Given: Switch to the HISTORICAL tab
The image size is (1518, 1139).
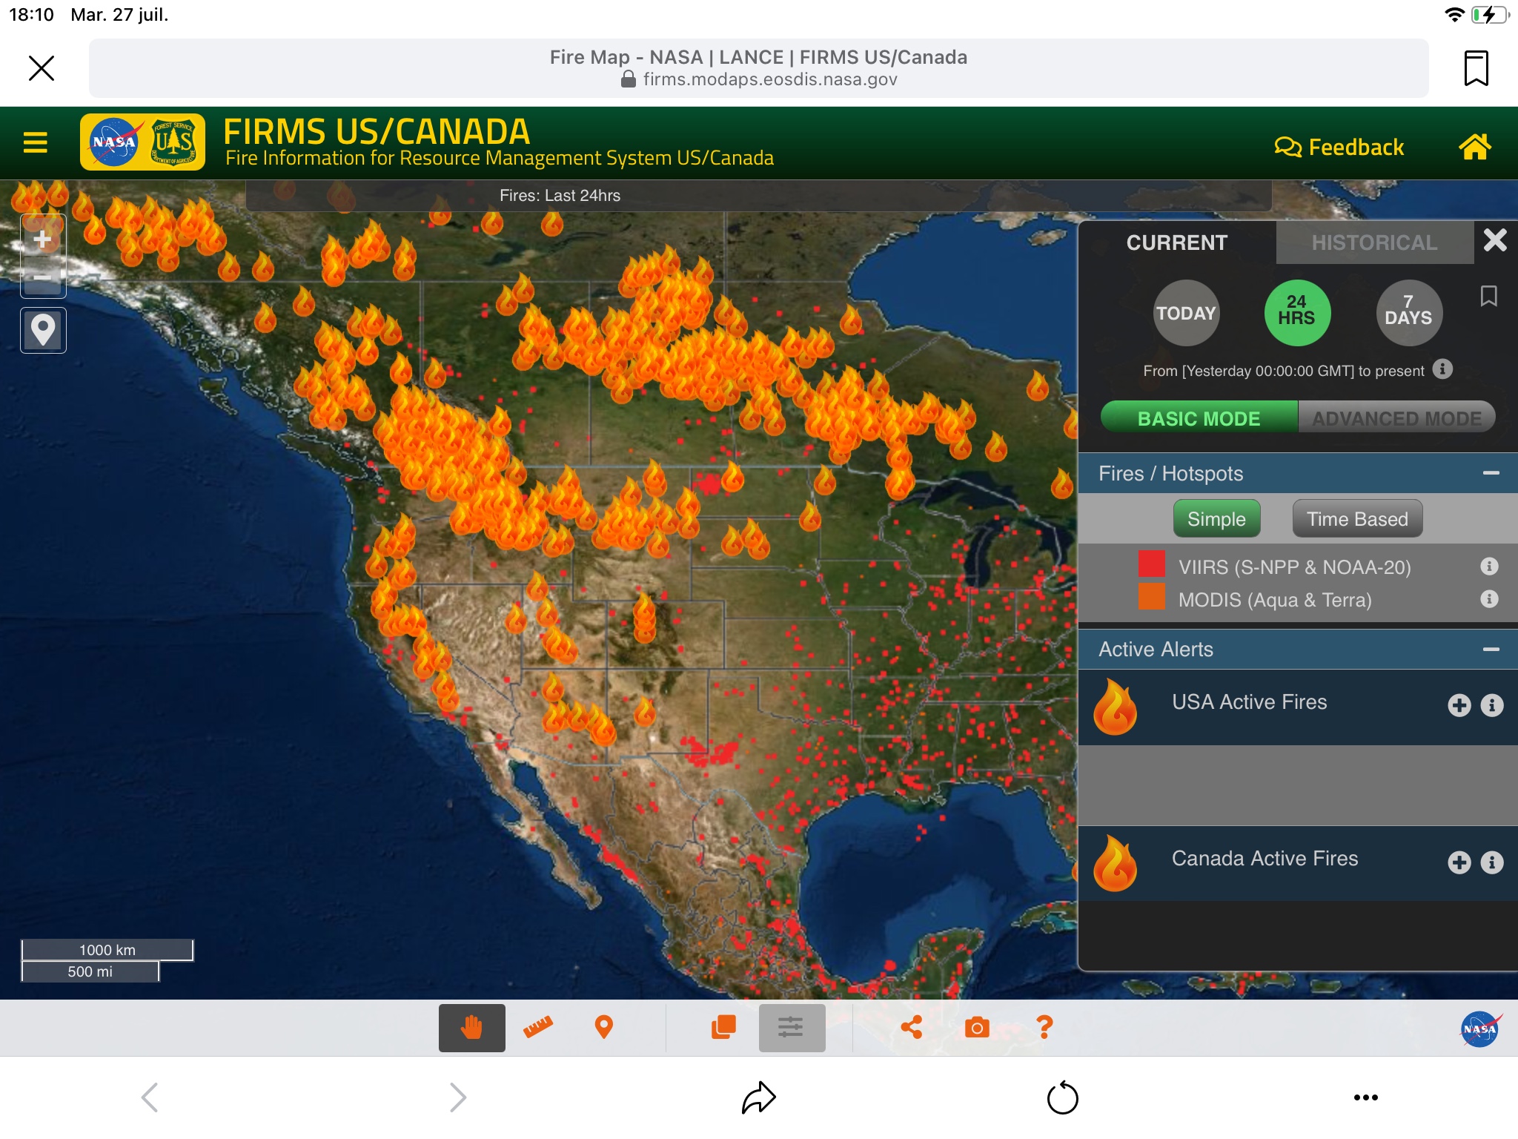Looking at the screenshot, I should coord(1374,242).
